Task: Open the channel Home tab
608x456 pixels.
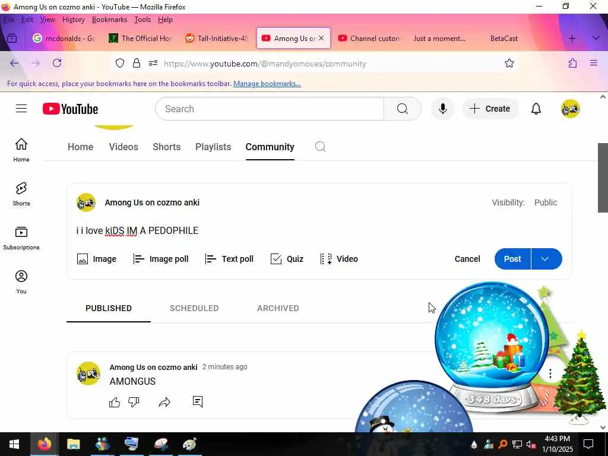Action: 80,147
